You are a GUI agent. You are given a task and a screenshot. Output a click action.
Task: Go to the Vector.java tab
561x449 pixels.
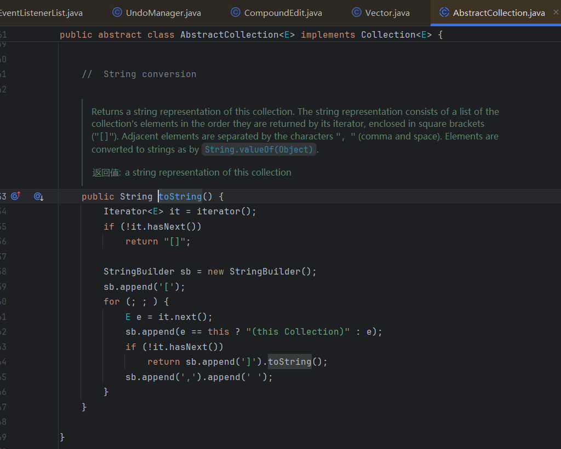tap(387, 13)
